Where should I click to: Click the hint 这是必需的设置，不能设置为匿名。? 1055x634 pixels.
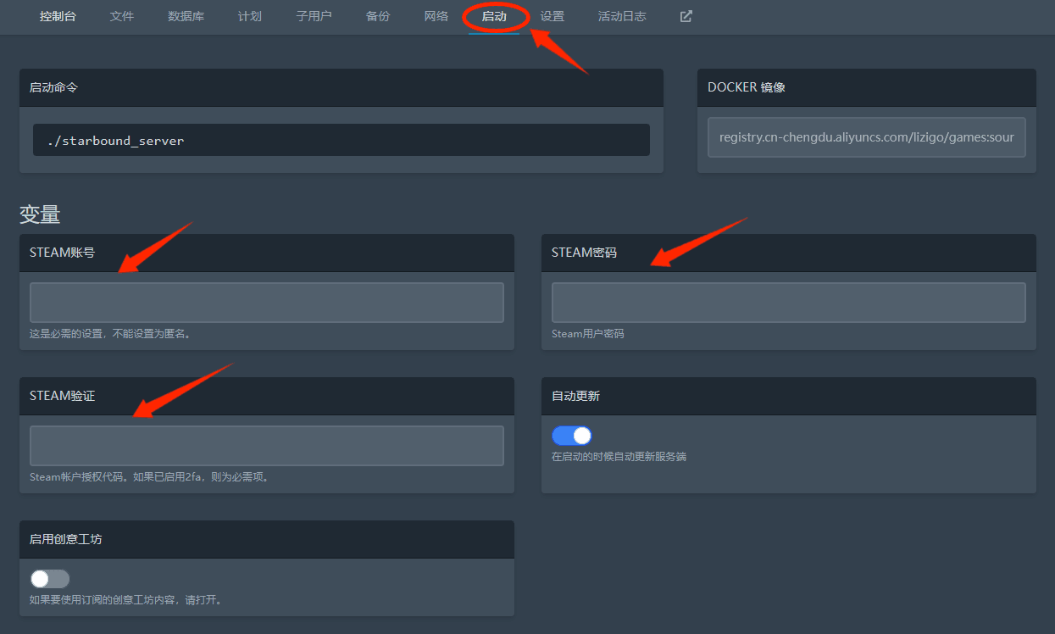[x=111, y=334]
